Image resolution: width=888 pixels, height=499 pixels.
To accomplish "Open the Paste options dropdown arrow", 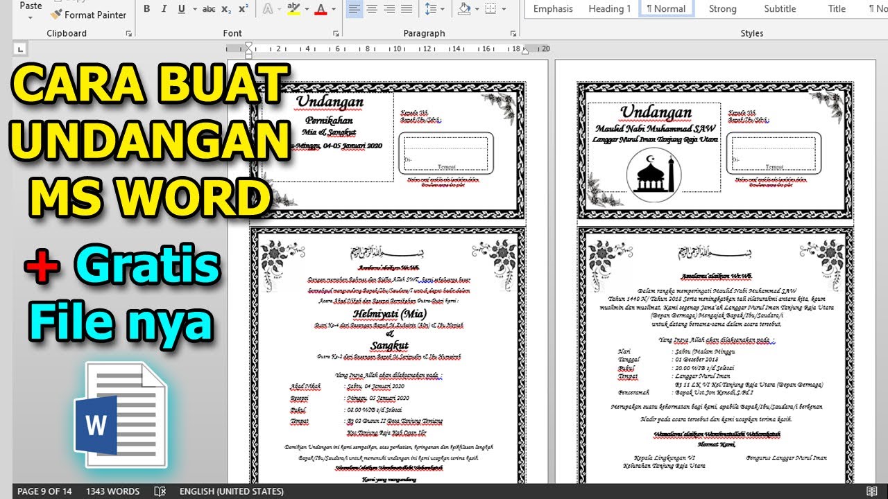I will coord(31,17).
